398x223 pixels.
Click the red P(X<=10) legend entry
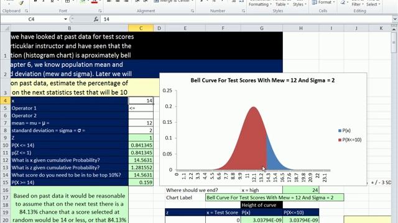349,139
